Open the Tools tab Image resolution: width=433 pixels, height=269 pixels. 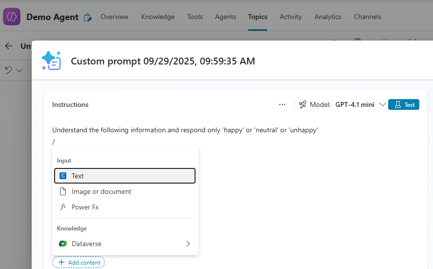pyautogui.click(x=195, y=17)
